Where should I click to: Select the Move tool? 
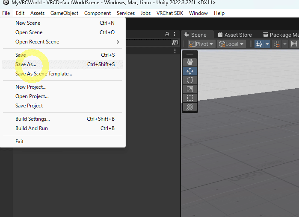[x=190, y=71]
